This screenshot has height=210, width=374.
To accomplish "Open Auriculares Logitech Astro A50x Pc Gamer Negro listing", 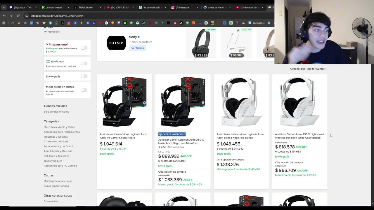I will pyautogui.click(x=123, y=136).
